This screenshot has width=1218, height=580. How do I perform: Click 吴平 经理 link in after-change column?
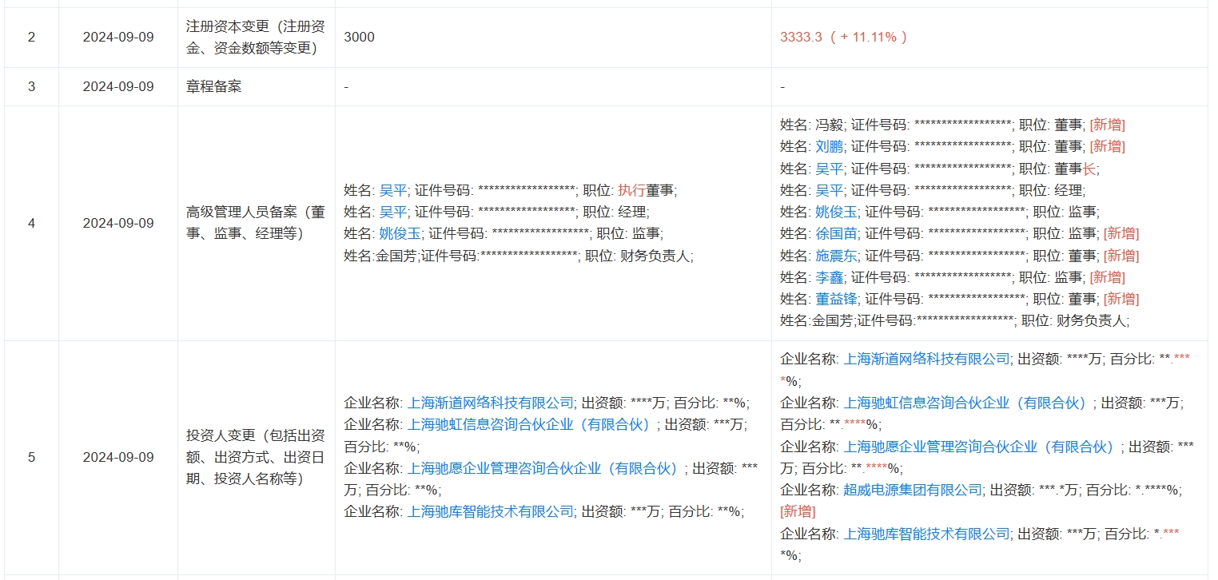829,190
